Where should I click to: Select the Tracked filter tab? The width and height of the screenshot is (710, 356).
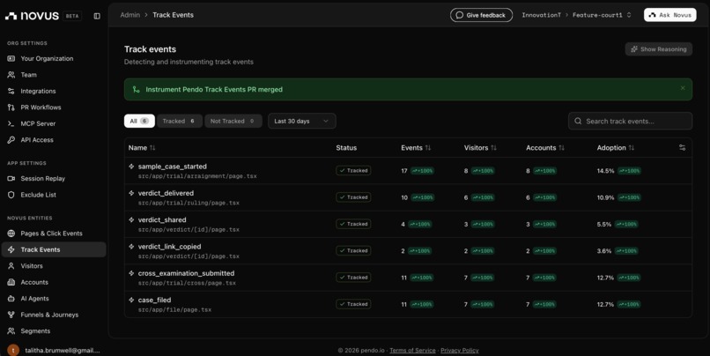pos(180,121)
